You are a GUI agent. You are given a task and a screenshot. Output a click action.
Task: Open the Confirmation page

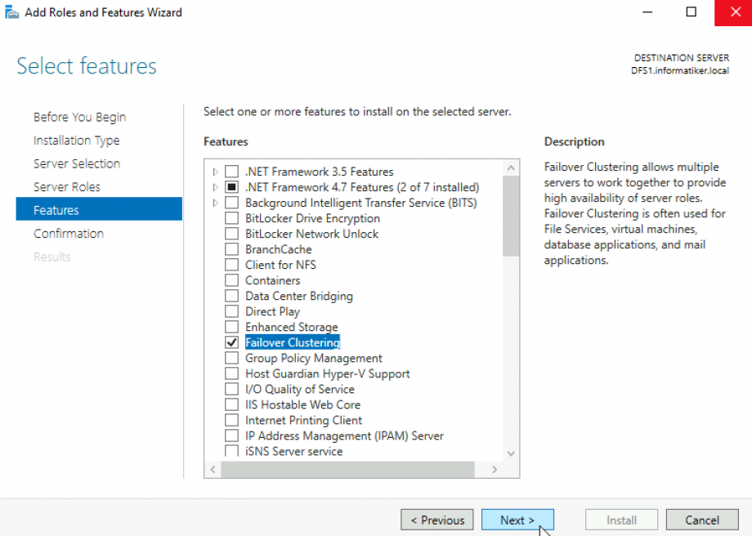tap(69, 233)
